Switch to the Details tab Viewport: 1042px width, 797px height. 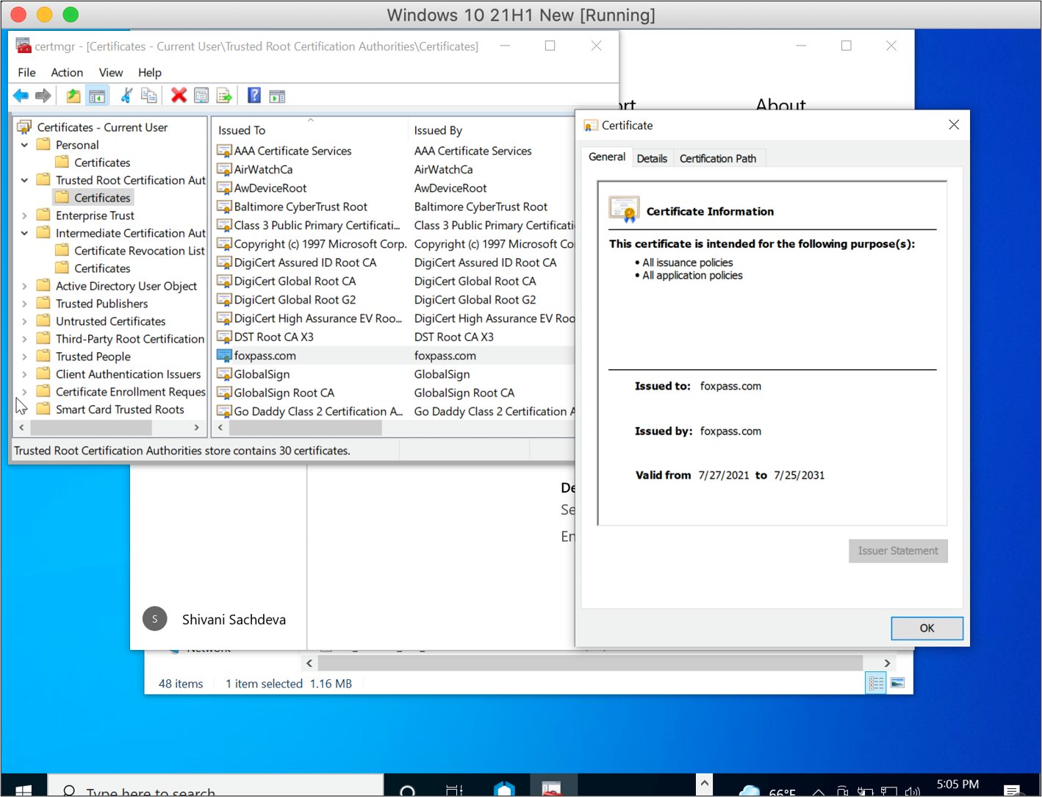[652, 158]
